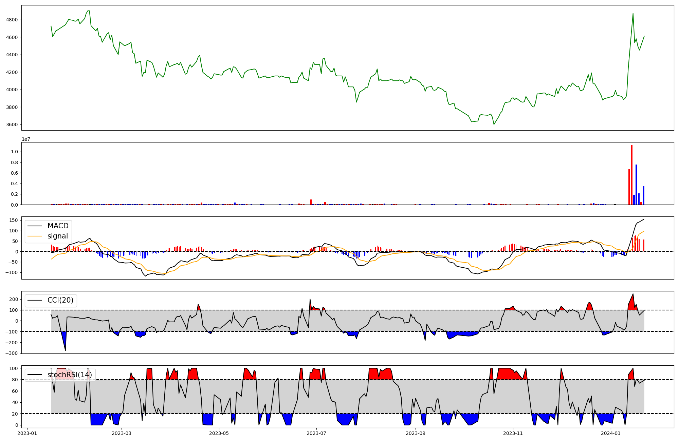
Task: Click the 20 stochRSI axis label
Action: click(15, 414)
